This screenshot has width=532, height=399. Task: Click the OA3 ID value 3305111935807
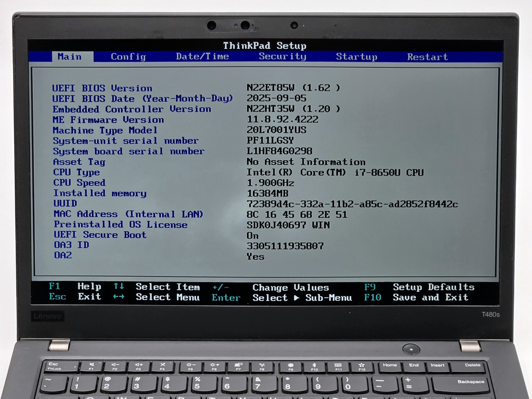(x=285, y=246)
